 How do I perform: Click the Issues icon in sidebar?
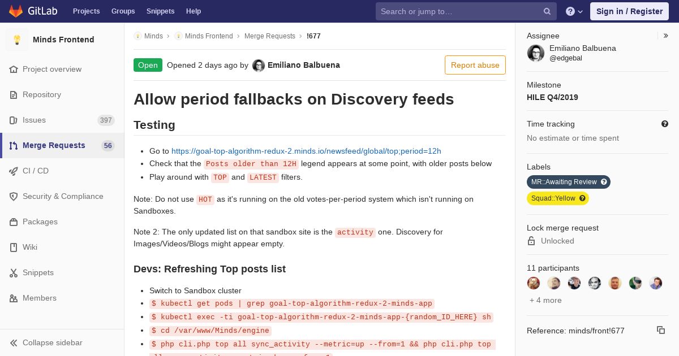14,120
